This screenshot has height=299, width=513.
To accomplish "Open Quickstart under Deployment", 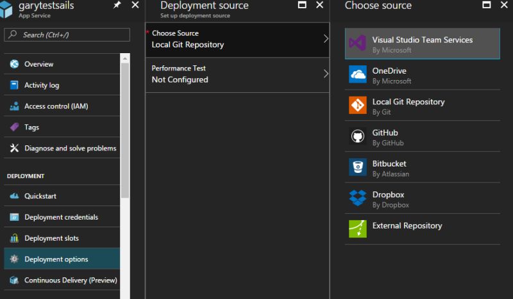I will pos(62,196).
